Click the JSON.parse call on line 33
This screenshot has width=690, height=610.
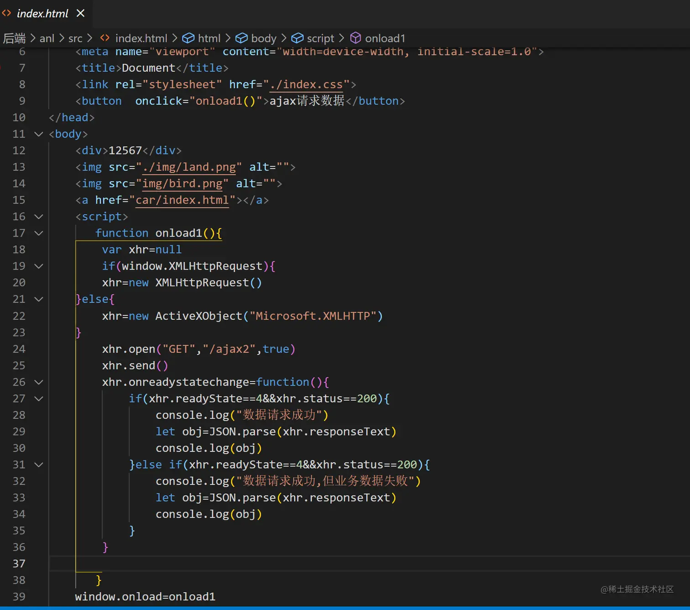(303, 497)
